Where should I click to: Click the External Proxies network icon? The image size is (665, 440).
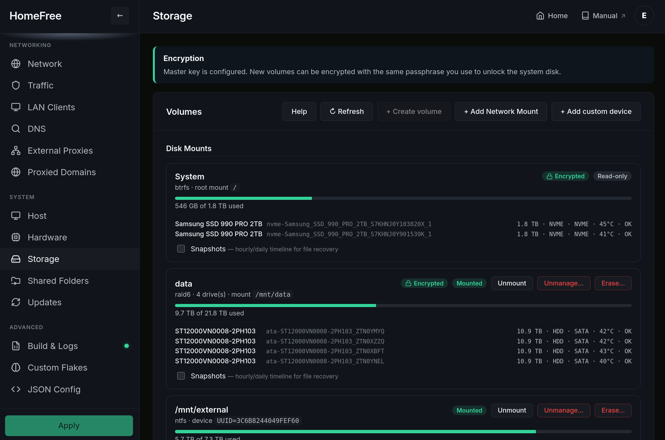pos(16,151)
